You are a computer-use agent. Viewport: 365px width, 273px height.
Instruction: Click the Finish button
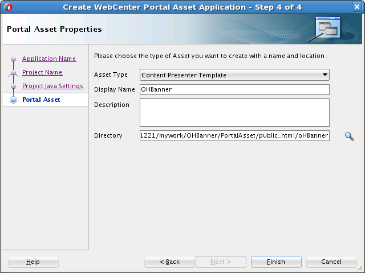click(276, 262)
